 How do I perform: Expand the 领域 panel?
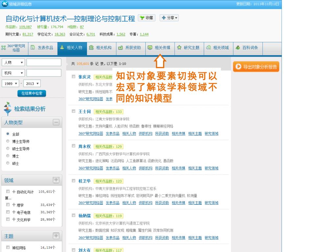coord(56,180)
